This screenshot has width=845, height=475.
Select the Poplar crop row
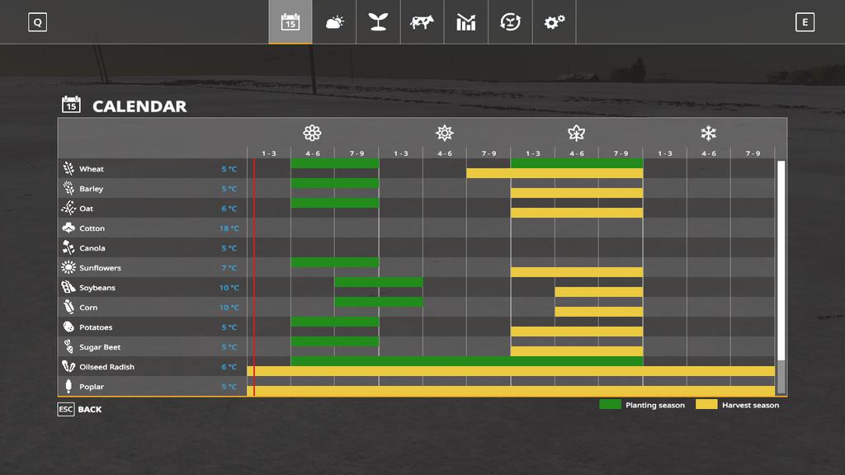coord(92,387)
